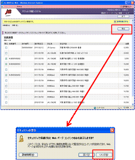Click the protected mode status bar icon
Screen dimensions: 135x160
click(119, 108)
